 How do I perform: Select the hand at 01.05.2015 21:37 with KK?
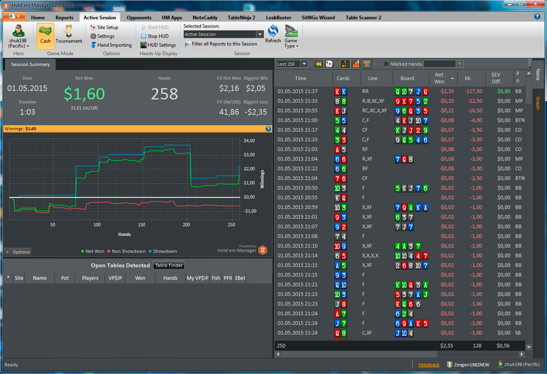click(399, 91)
